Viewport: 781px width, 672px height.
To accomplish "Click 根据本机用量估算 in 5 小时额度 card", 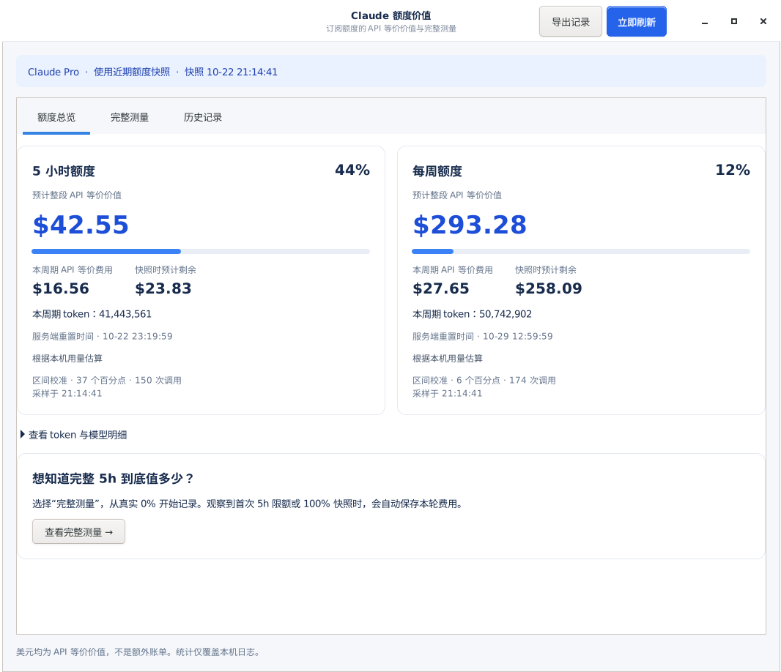I will [67, 359].
